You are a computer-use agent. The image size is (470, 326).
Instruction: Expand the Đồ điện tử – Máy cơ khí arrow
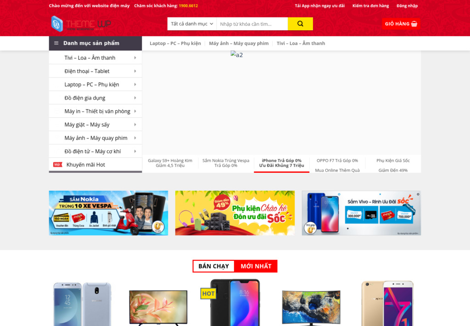pos(135,151)
